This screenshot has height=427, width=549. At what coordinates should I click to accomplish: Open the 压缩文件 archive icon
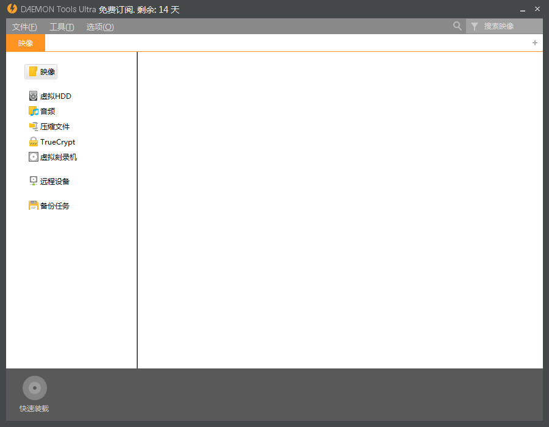pyautogui.click(x=33, y=126)
